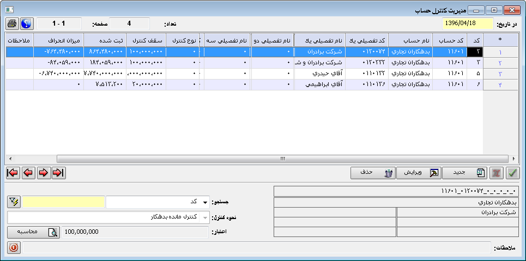526x261 pixels.
Task: Jump to the last record
Action: [58, 173]
